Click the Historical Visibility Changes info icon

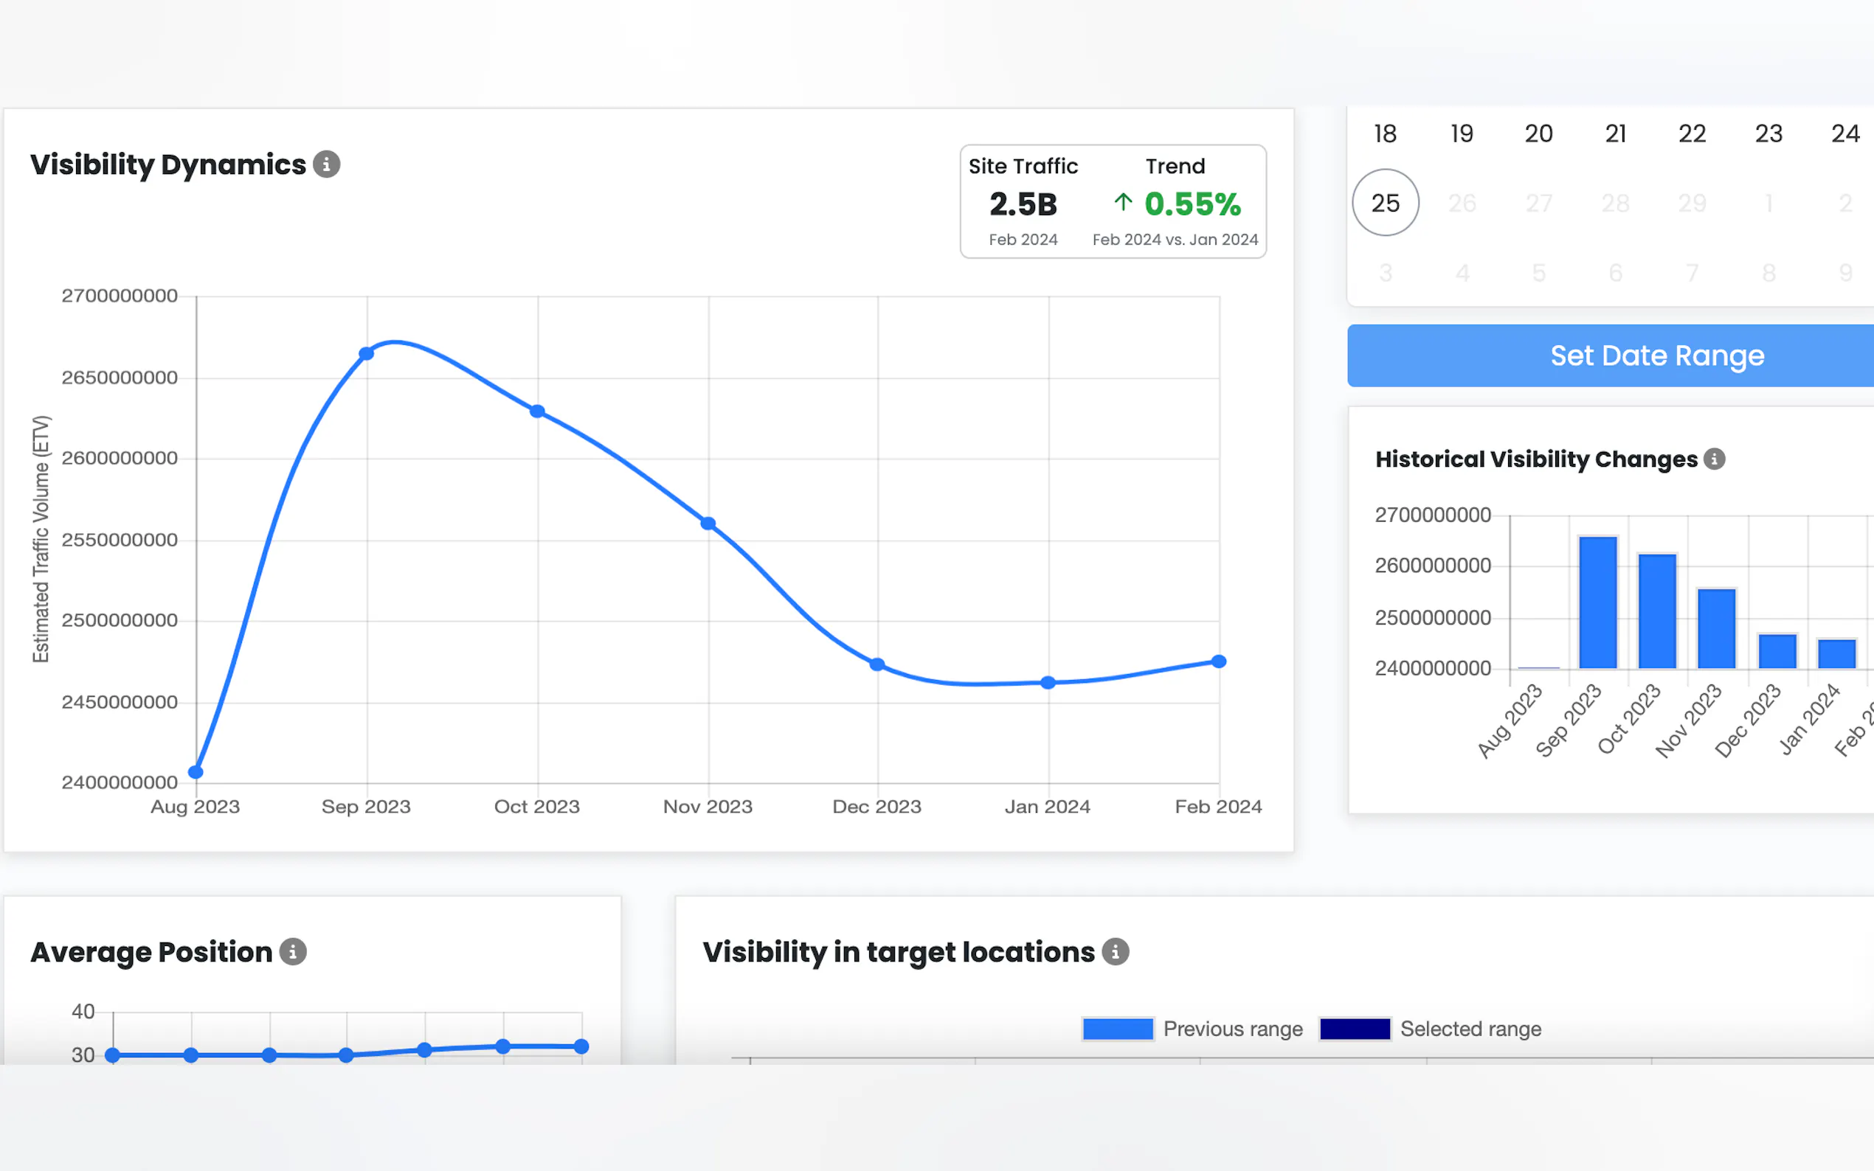[x=1714, y=459]
